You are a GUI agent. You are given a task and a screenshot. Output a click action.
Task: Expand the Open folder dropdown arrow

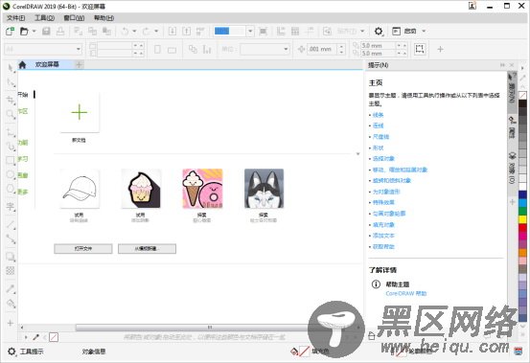[34, 32]
